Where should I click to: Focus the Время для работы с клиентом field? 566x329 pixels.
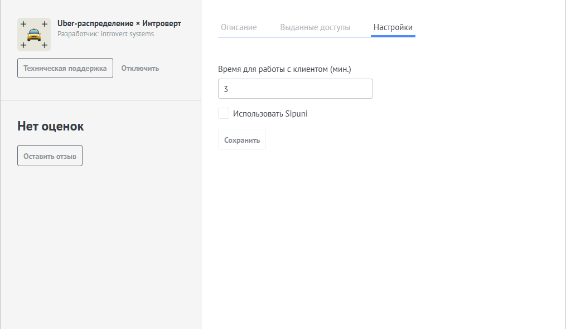(x=296, y=89)
